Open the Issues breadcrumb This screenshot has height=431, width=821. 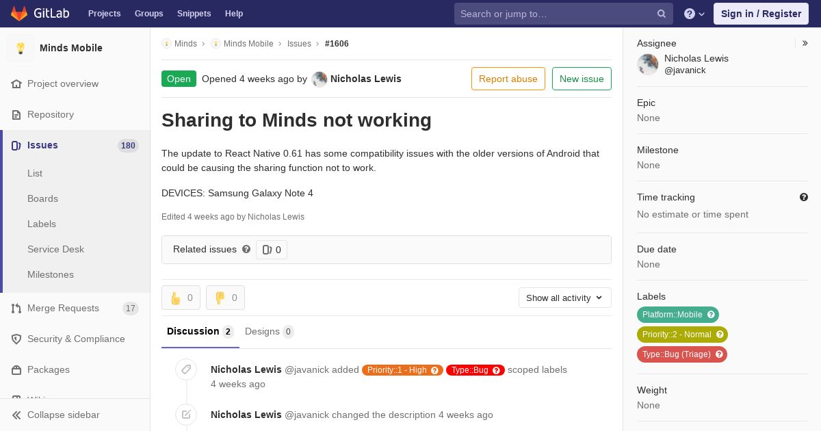click(299, 44)
